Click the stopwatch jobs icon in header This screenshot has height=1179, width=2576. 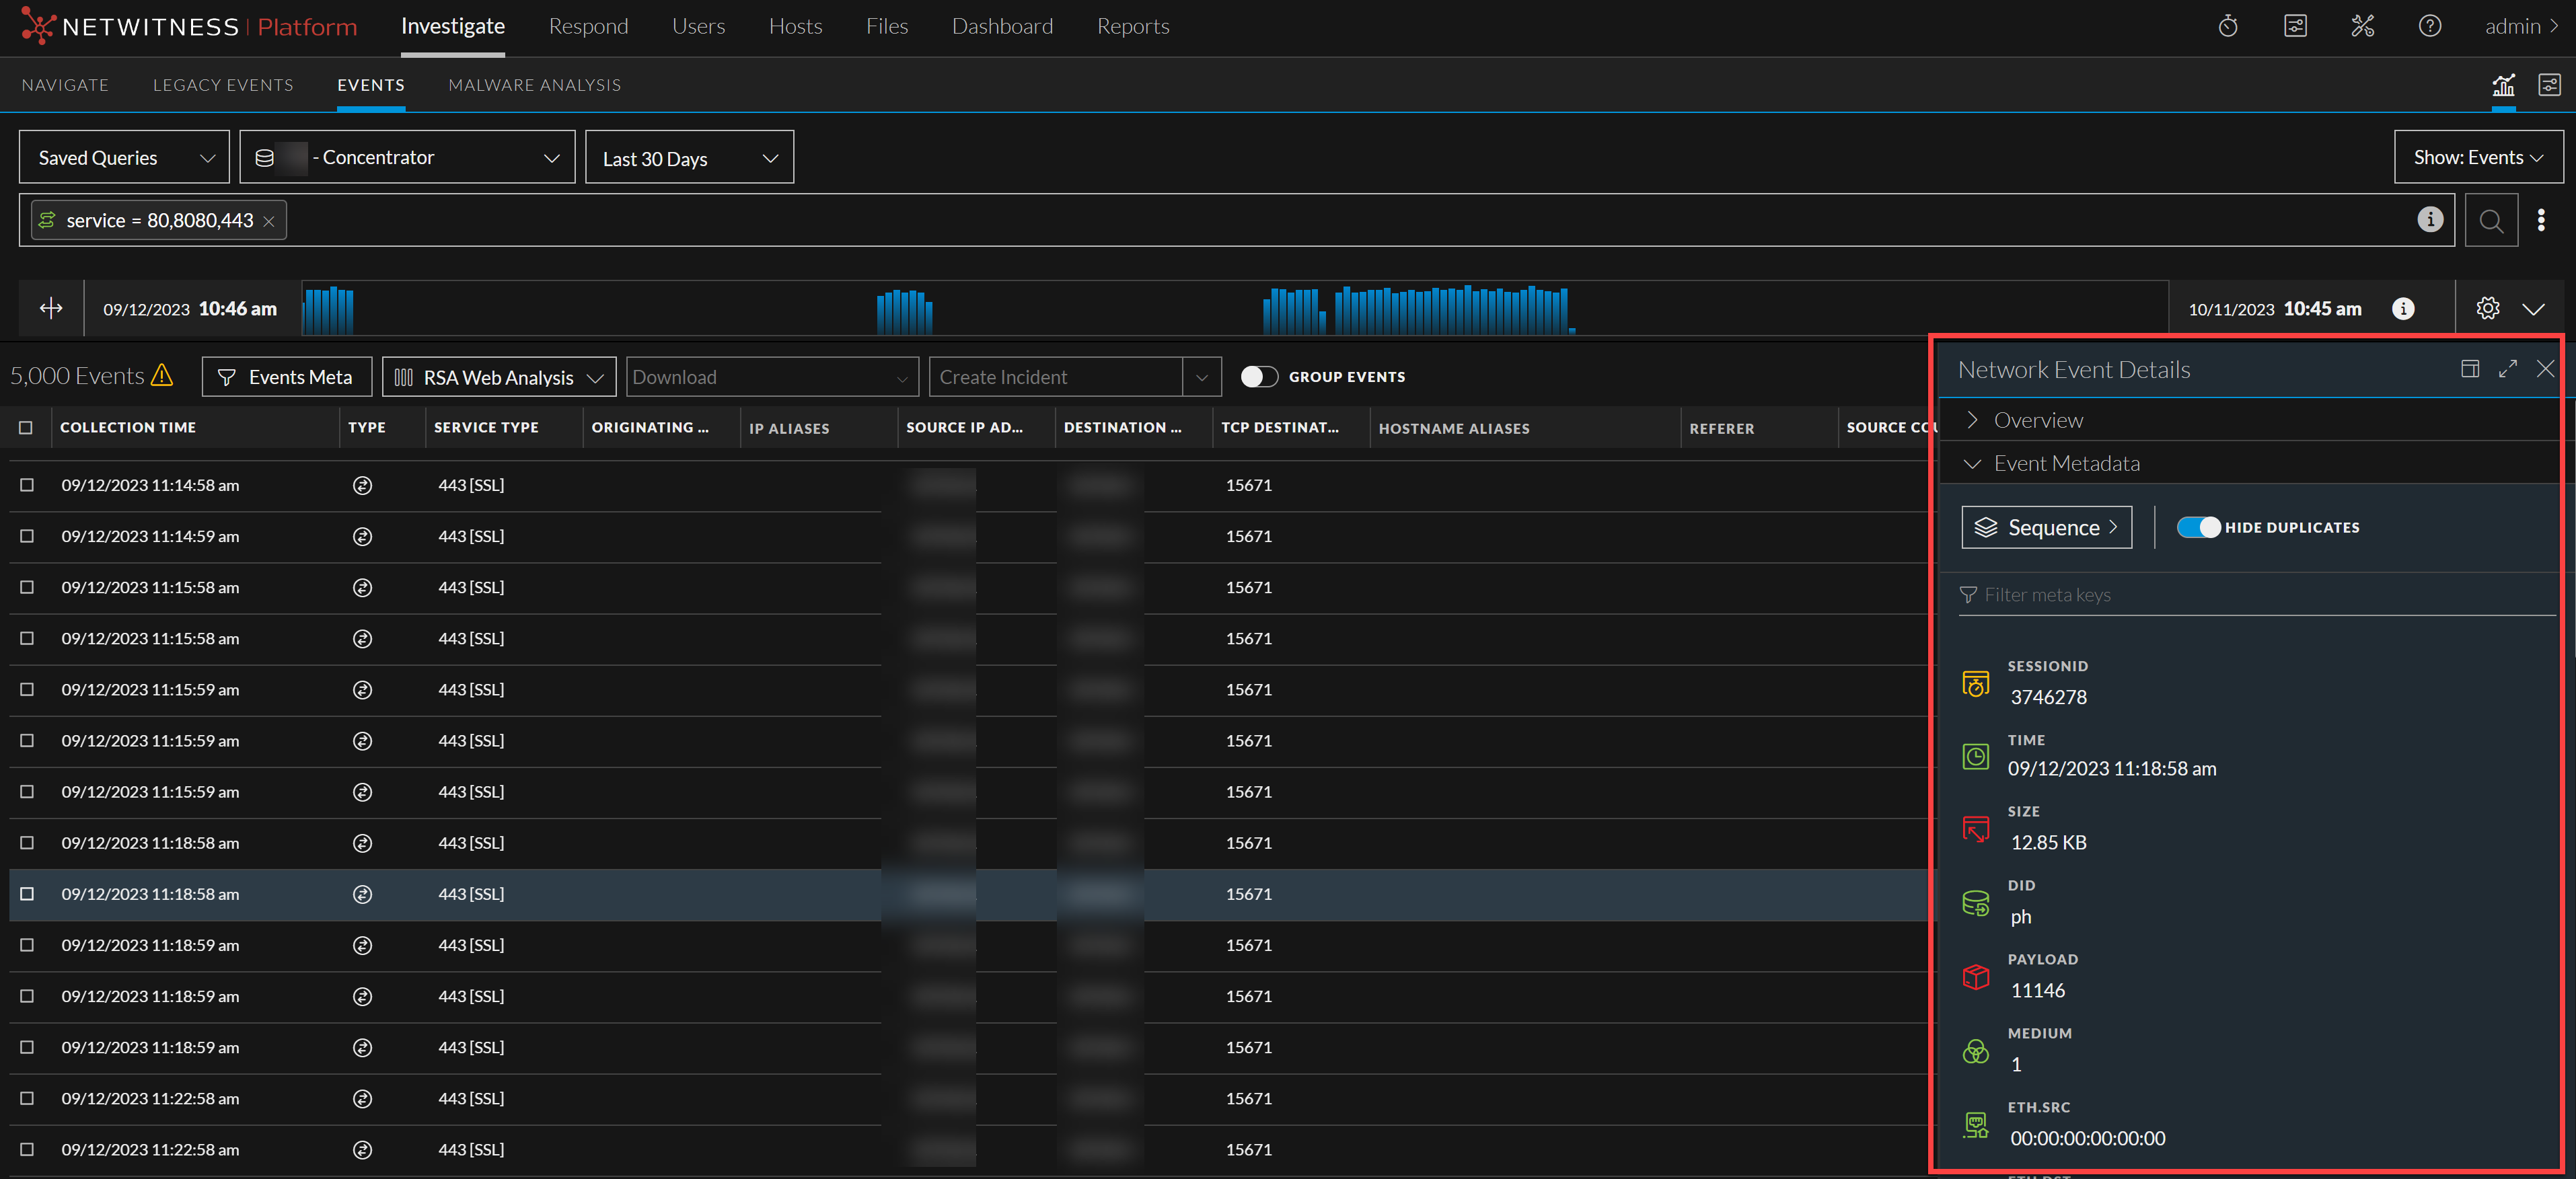pyautogui.click(x=2227, y=27)
